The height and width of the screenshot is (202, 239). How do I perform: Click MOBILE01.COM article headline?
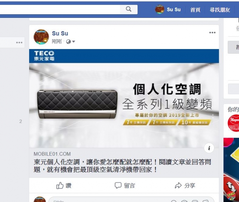pyautogui.click(x=122, y=166)
